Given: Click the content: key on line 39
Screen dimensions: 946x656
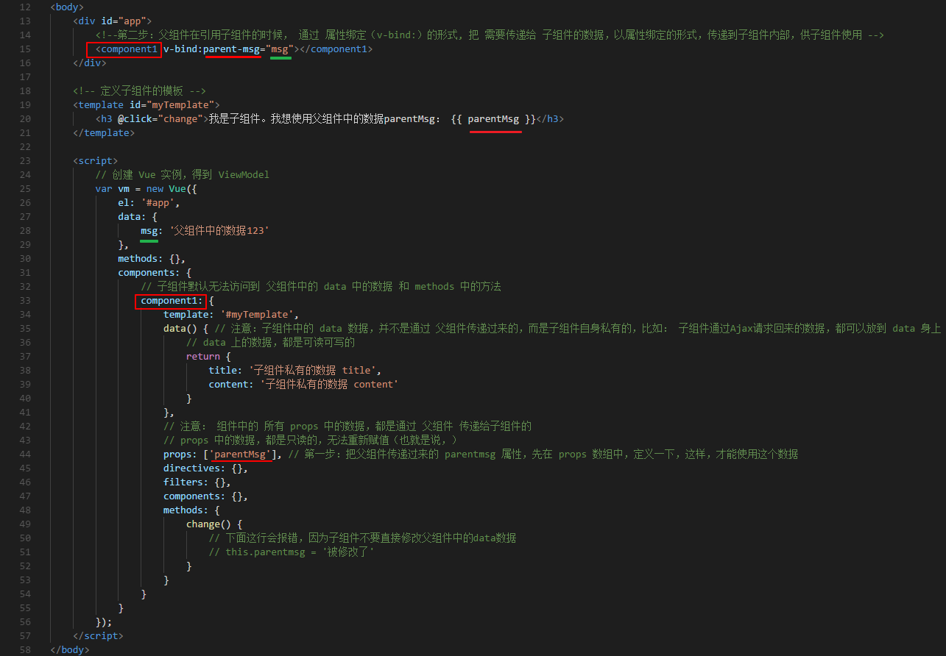Looking at the screenshot, I should pos(231,385).
